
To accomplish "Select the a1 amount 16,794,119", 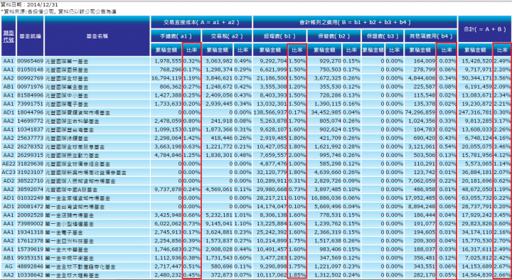I will [x=167, y=78].
